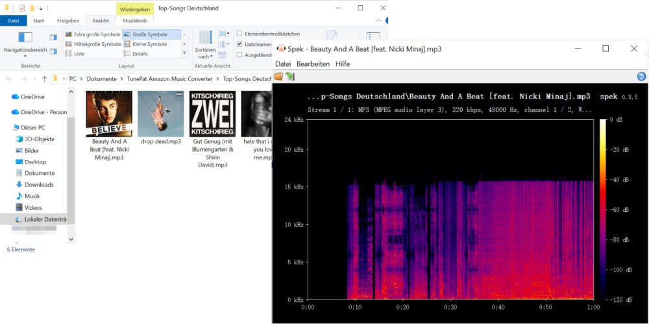The height and width of the screenshot is (324, 649).
Task: Switch to Ansicht ribbon tab
Action: [101, 21]
